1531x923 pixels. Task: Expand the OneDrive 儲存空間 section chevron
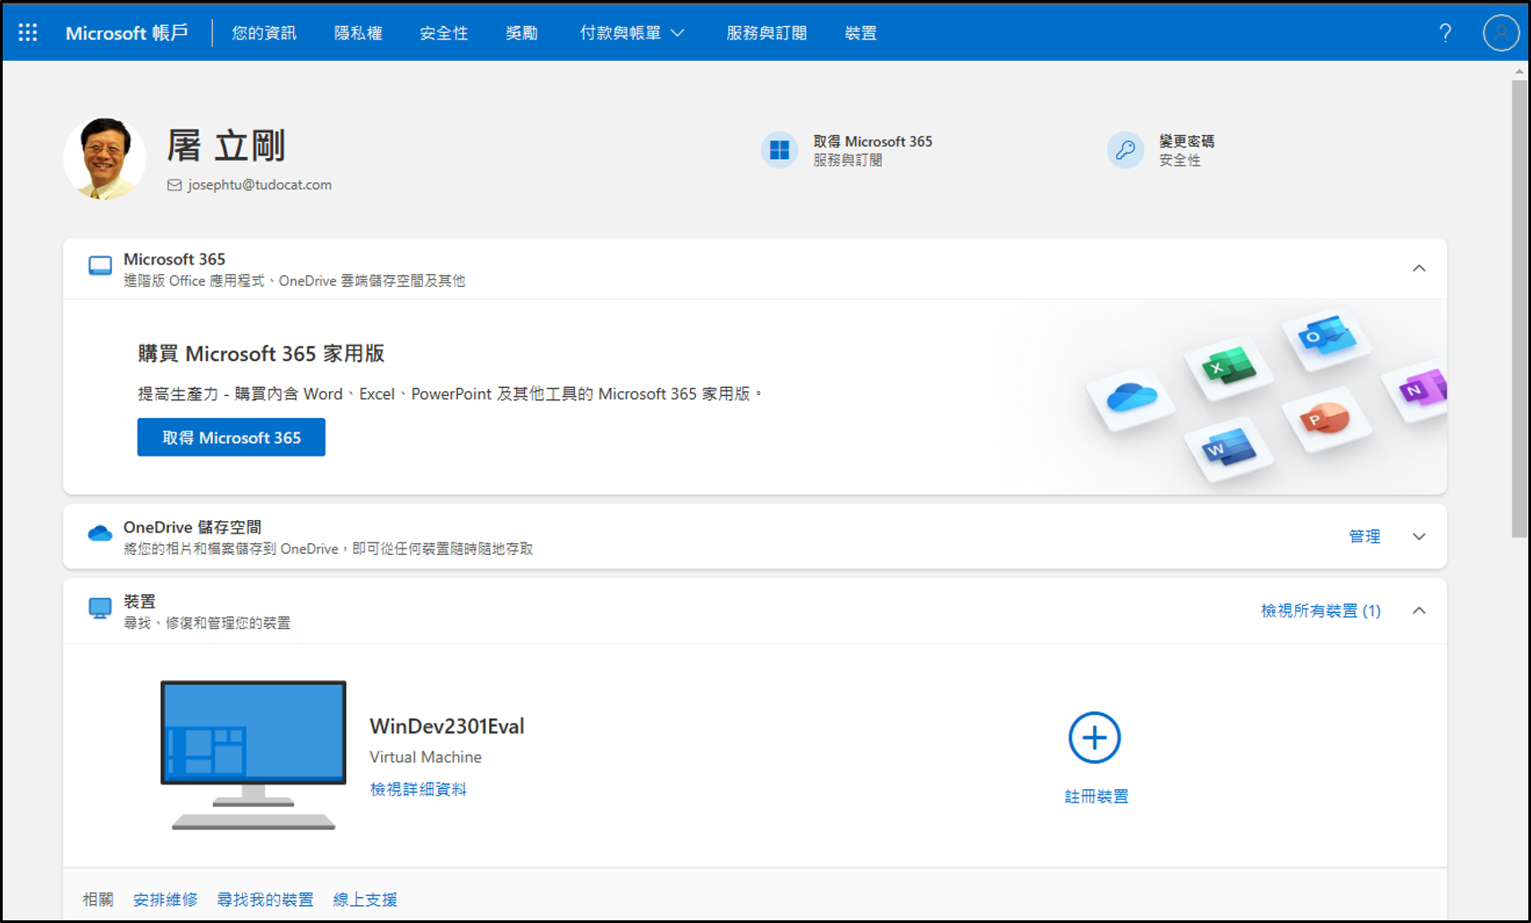pos(1419,536)
